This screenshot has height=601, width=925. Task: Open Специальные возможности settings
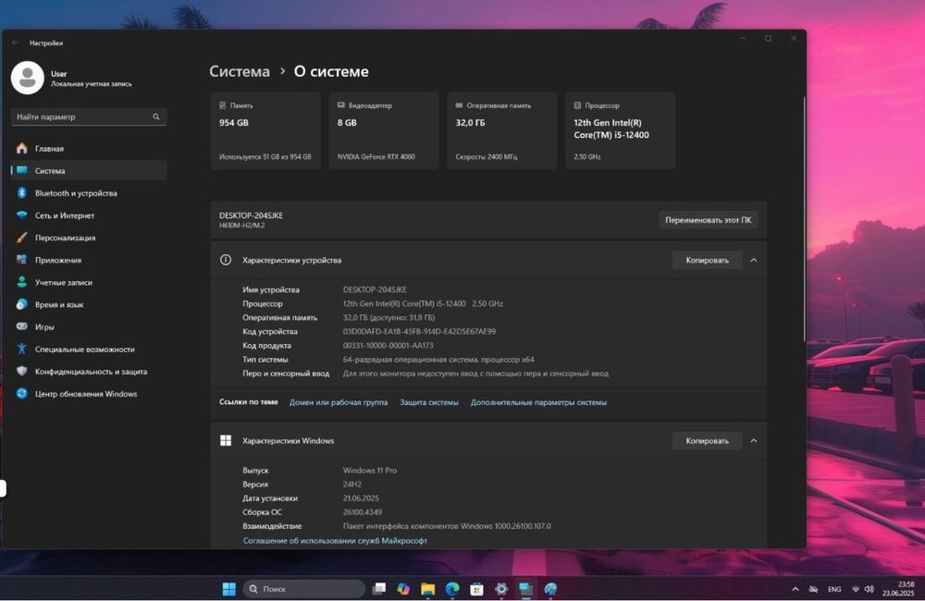[x=84, y=349]
